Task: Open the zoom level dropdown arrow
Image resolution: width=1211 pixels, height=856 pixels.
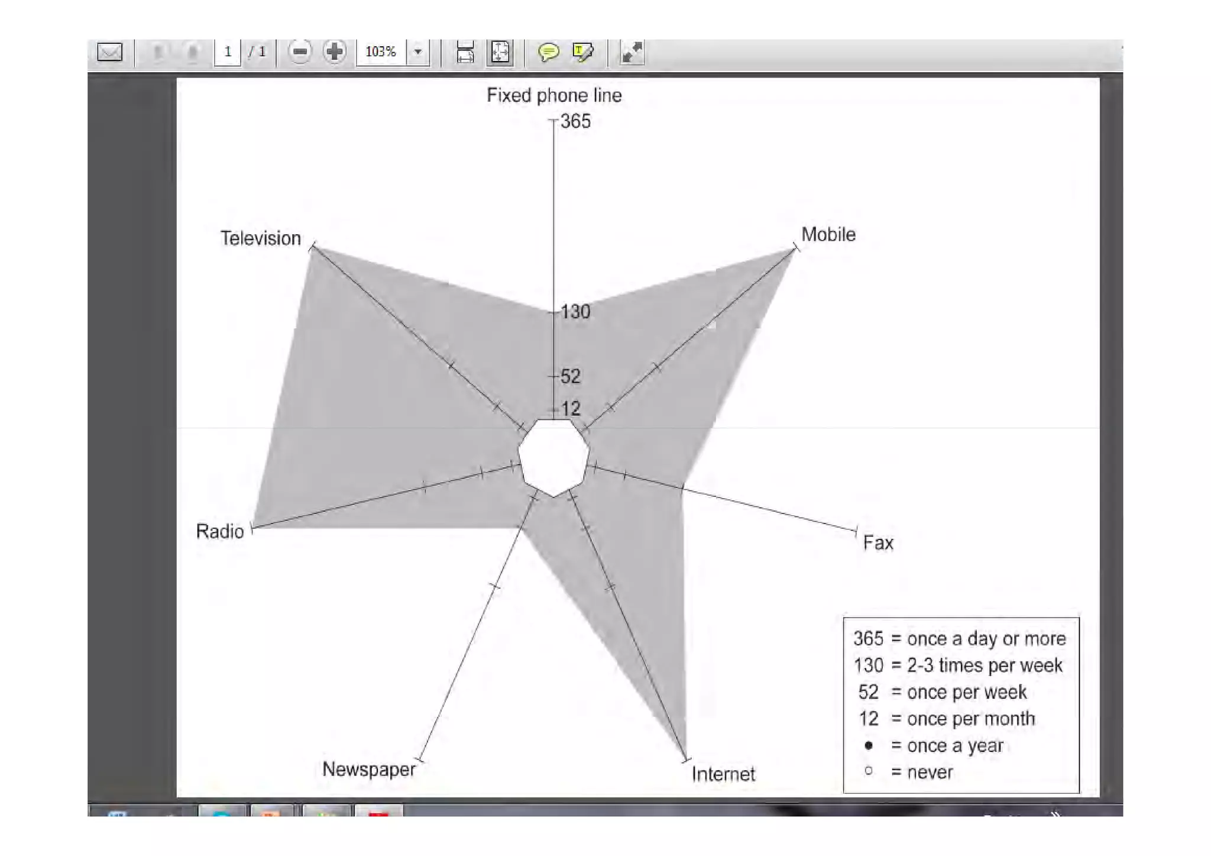Action: tap(418, 52)
